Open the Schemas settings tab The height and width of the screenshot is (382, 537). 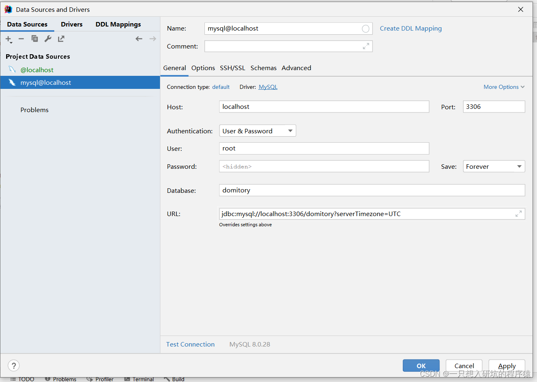point(264,68)
